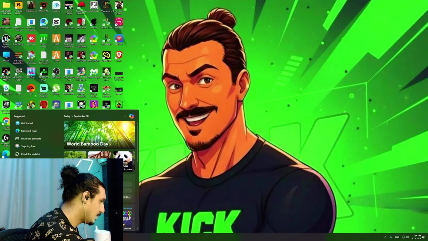
Task: Open the Rockstar Games Launcher desktop icon
Action: tap(19, 8)
